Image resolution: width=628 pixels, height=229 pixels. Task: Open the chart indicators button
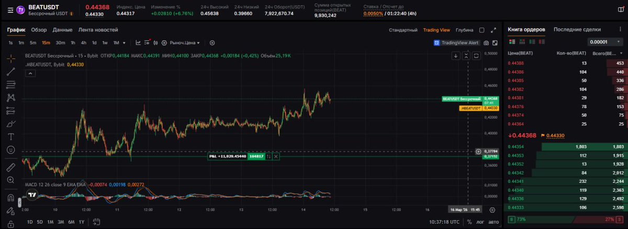[x=138, y=43]
